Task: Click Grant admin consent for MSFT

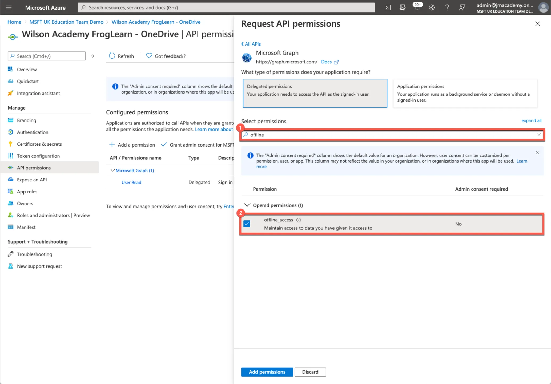Action: (x=198, y=145)
